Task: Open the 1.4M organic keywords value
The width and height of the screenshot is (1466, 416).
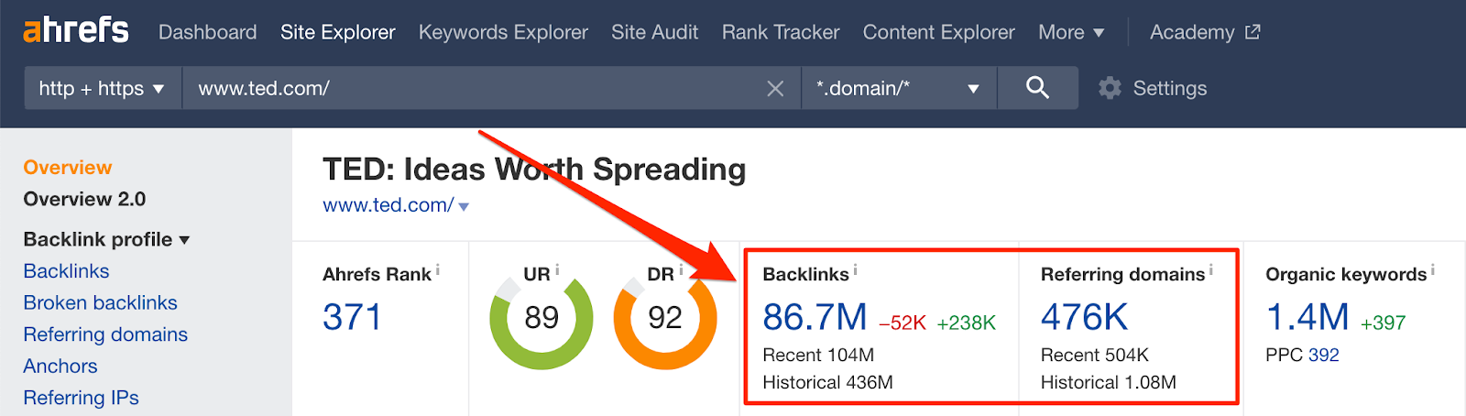Action: tap(1307, 317)
